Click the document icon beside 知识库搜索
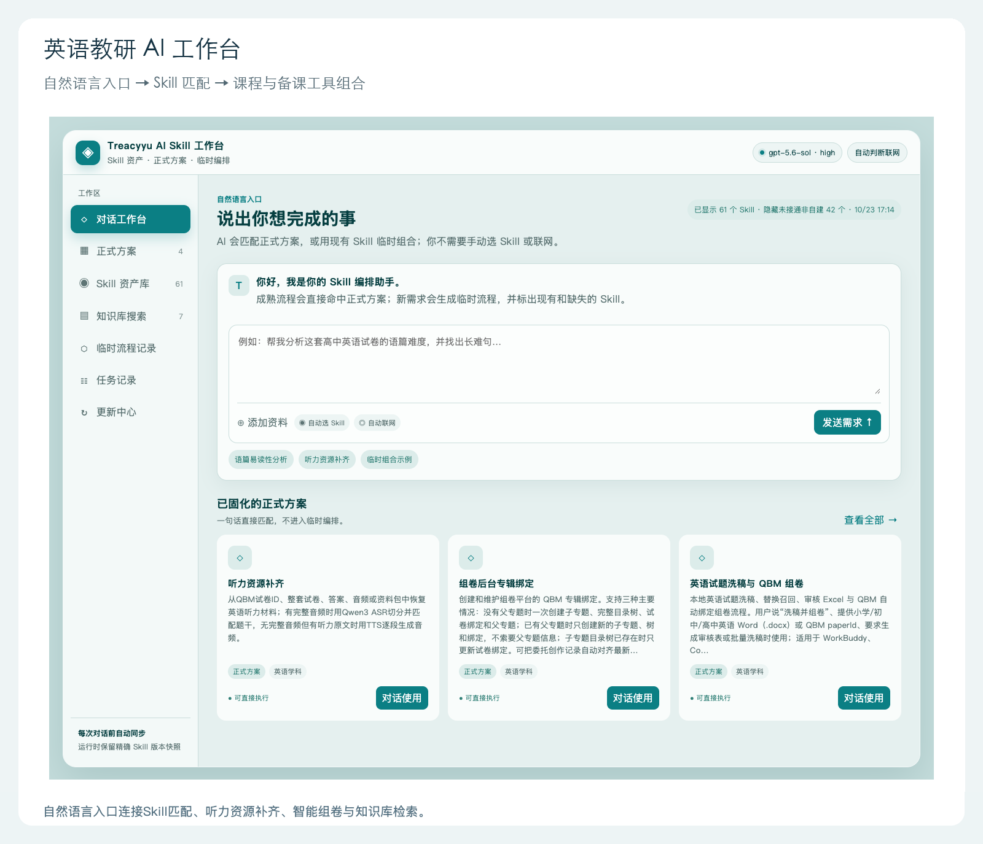 click(x=84, y=316)
